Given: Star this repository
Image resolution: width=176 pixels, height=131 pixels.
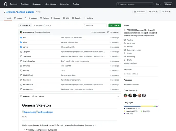Looking at the screenshot, I should coord(166,12).
